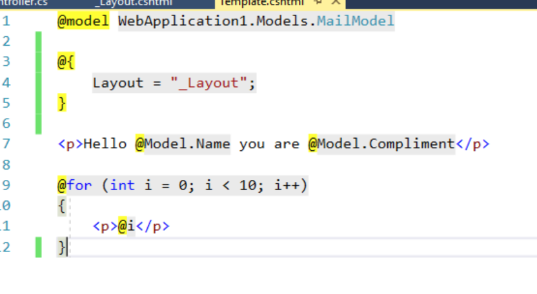Screen dimensions: 537x294
Task: Click the word Hello on line 7
Action: (105, 144)
